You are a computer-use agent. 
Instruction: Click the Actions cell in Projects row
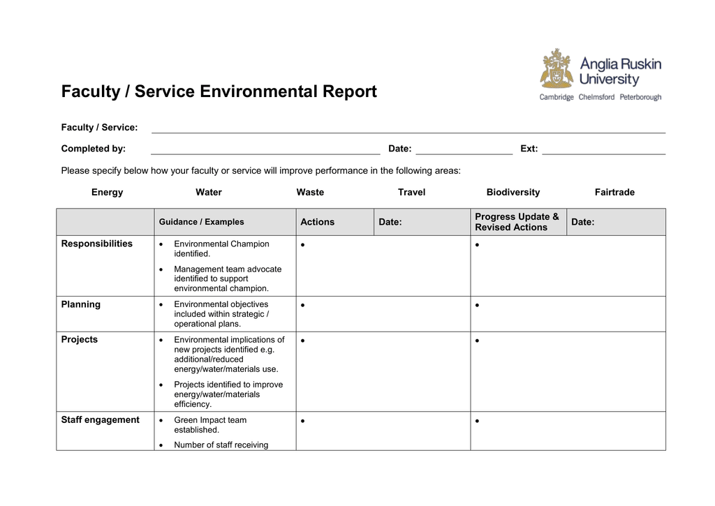coord(383,372)
